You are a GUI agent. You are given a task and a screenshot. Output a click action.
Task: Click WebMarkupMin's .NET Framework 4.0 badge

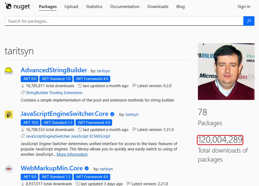click(92, 177)
